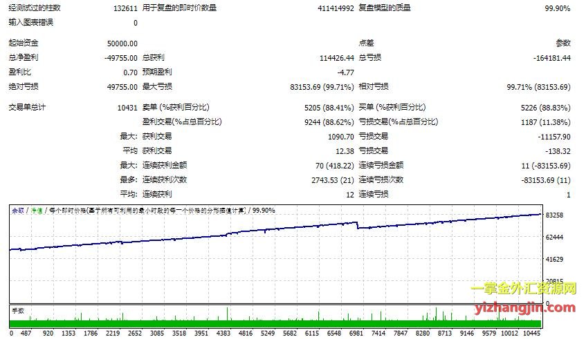Click the long positions value 5226 (88.83%)
This screenshot has height=339, width=586.
[x=546, y=108]
